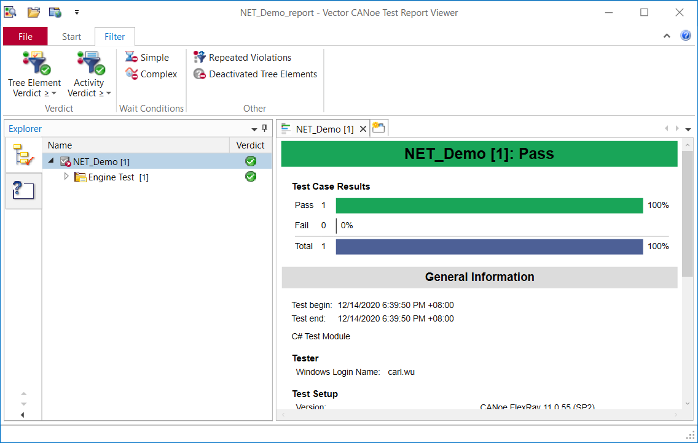Screen dimensions: 698x443
Task: Click the Activity Verdict filter icon
Action: 91,63
